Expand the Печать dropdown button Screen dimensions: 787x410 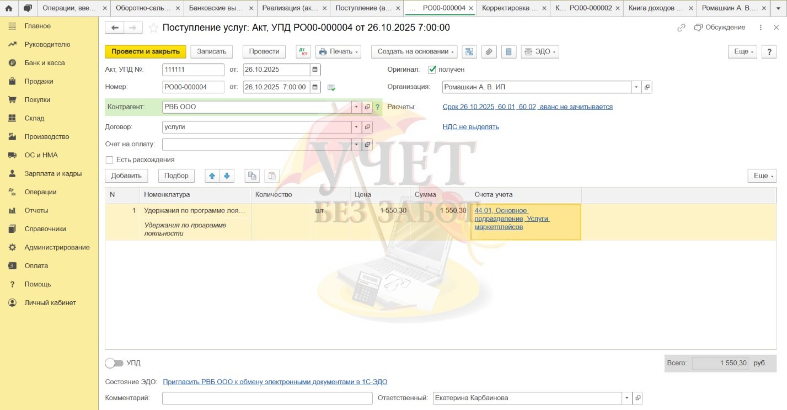[x=338, y=51]
